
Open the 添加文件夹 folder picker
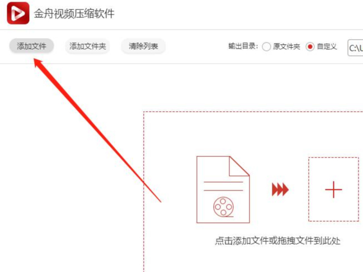coord(87,46)
